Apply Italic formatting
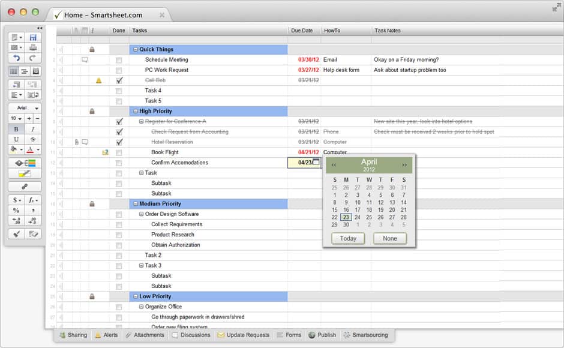Image resolution: width=564 pixels, height=348 pixels. tap(33, 129)
